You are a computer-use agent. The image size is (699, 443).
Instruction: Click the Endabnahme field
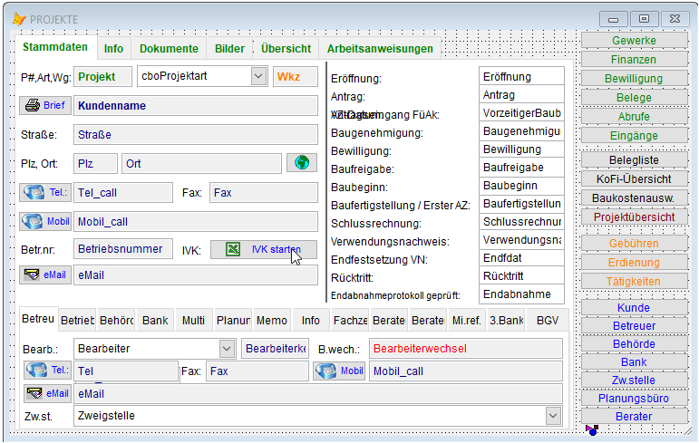521,294
